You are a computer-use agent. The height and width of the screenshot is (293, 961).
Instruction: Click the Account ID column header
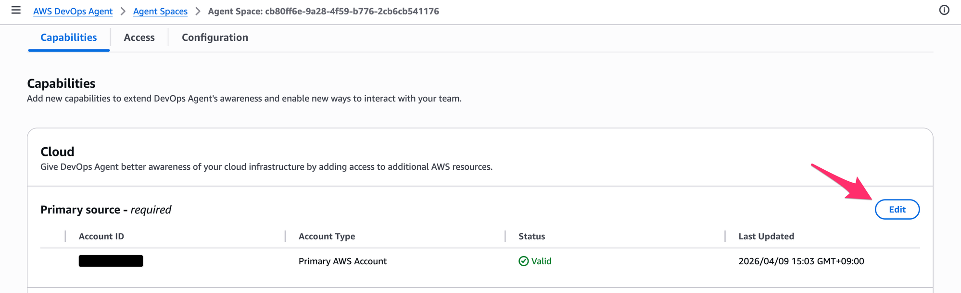pos(101,236)
